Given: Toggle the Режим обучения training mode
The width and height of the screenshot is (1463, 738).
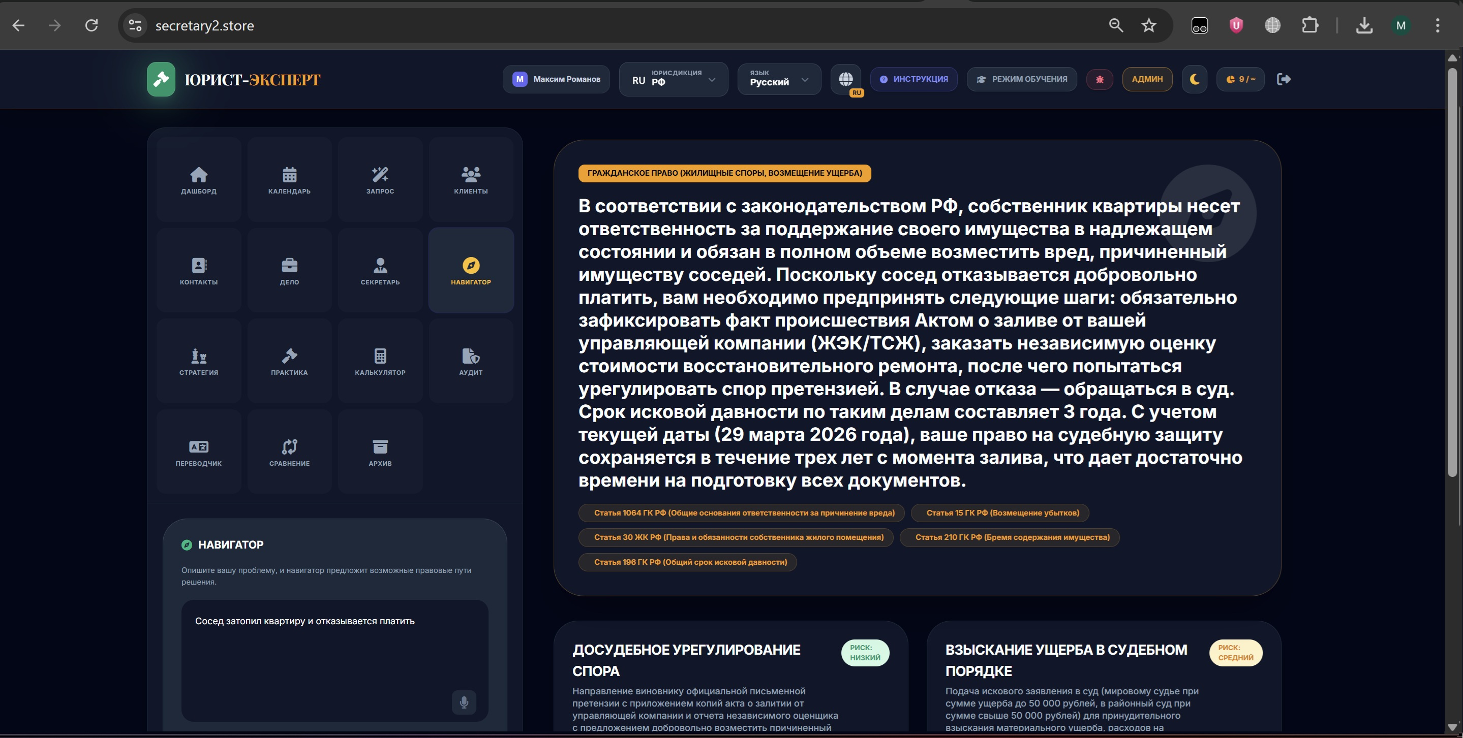Looking at the screenshot, I should [x=1022, y=79].
